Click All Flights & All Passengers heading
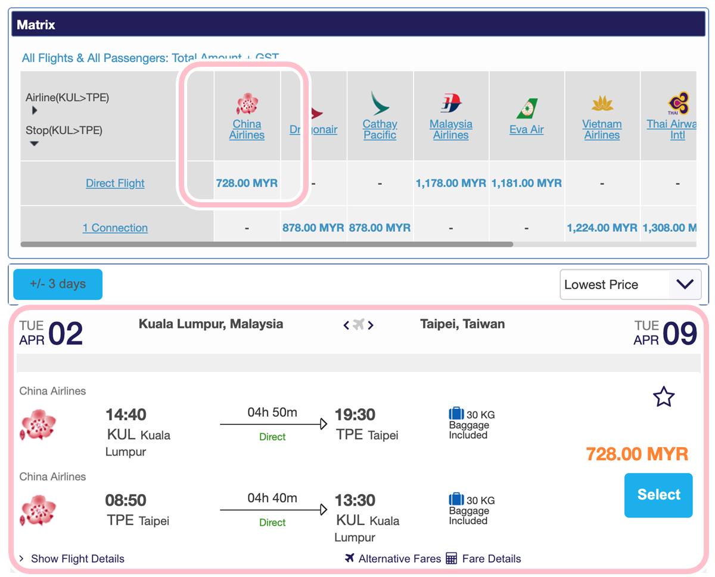The height and width of the screenshot is (577, 715). pyautogui.click(x=150, y=58)
